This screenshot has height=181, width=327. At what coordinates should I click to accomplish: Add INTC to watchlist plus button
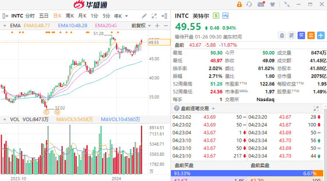pos(321,35)
